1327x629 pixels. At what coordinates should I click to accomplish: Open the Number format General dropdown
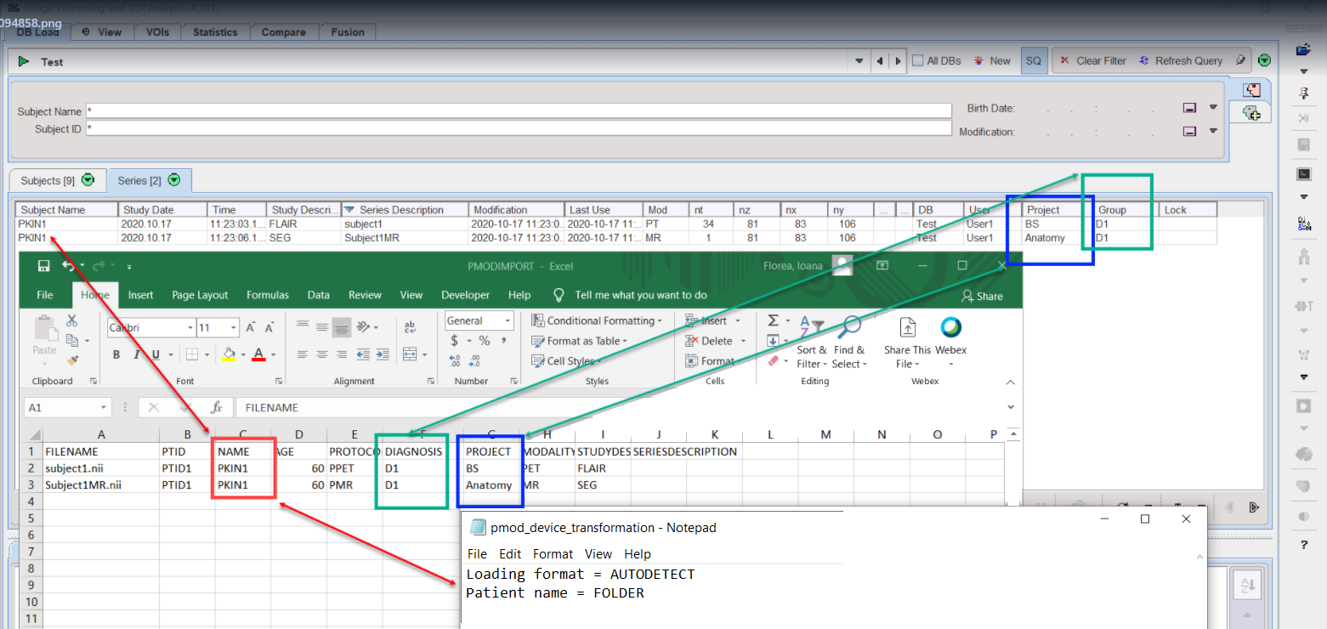pyautogui.click(x=508, y=320)
